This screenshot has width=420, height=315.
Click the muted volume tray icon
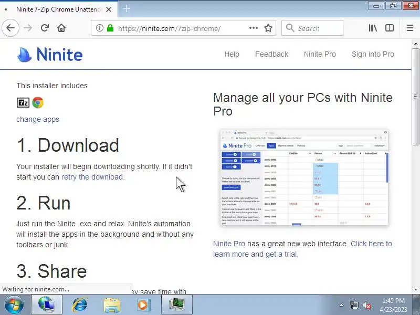point(366,305)
